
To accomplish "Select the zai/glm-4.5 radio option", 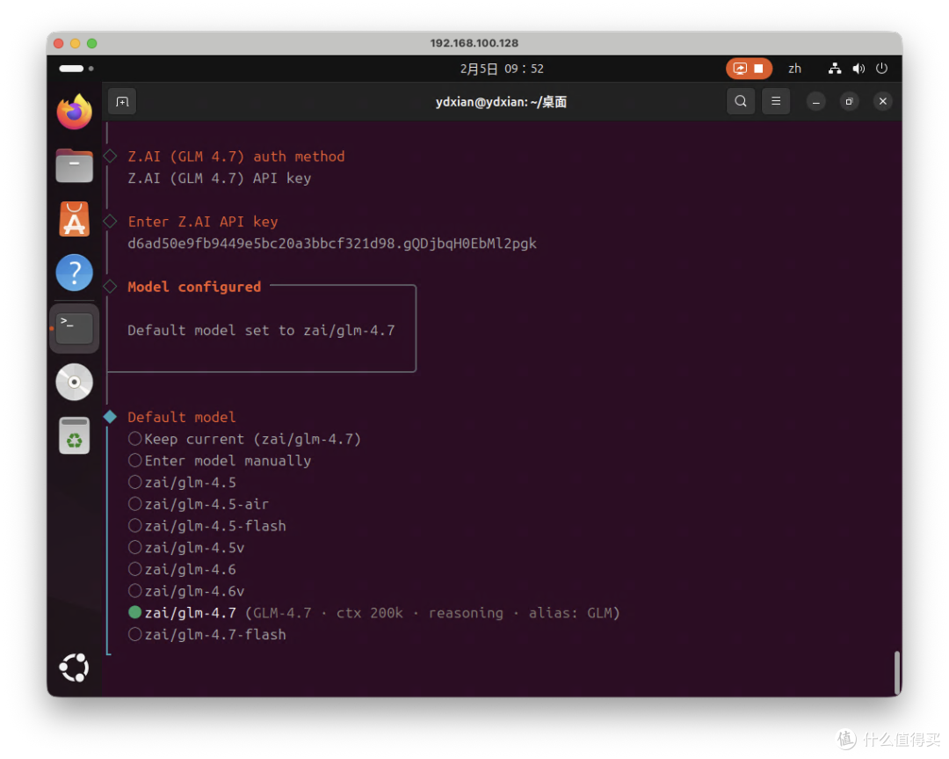I will coord(182,483).
